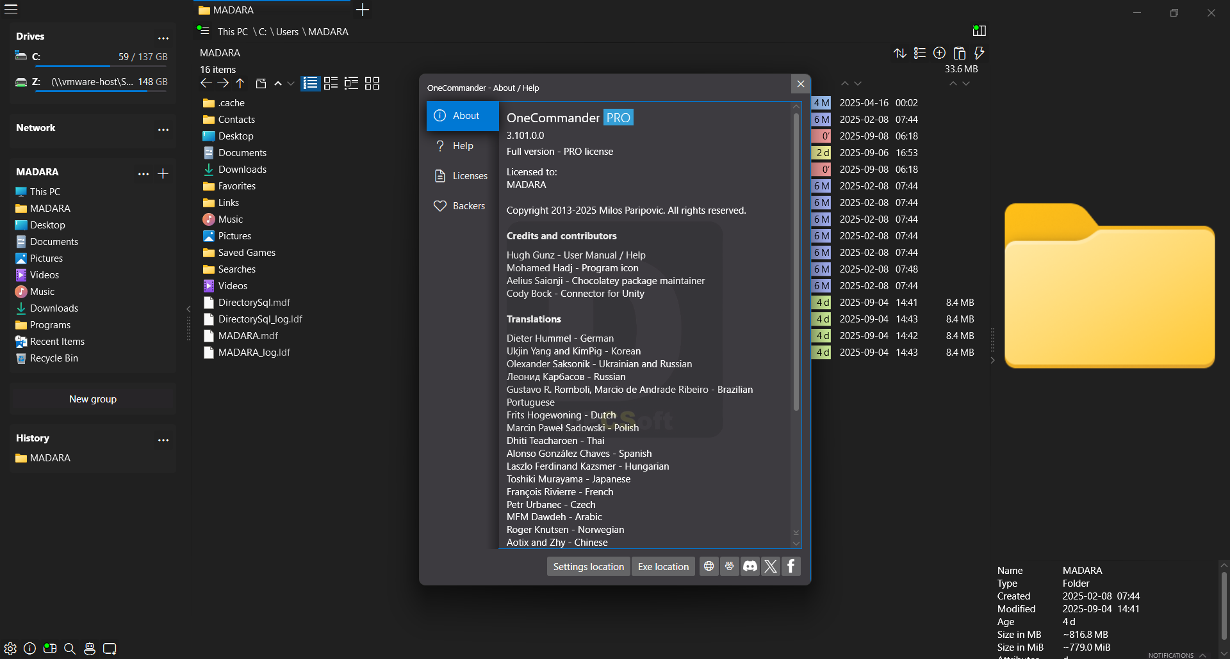Add a new tab next to MADARA tab
Image resolution: width=1230 pixels, height=659 pixels.
click(363, 10)
